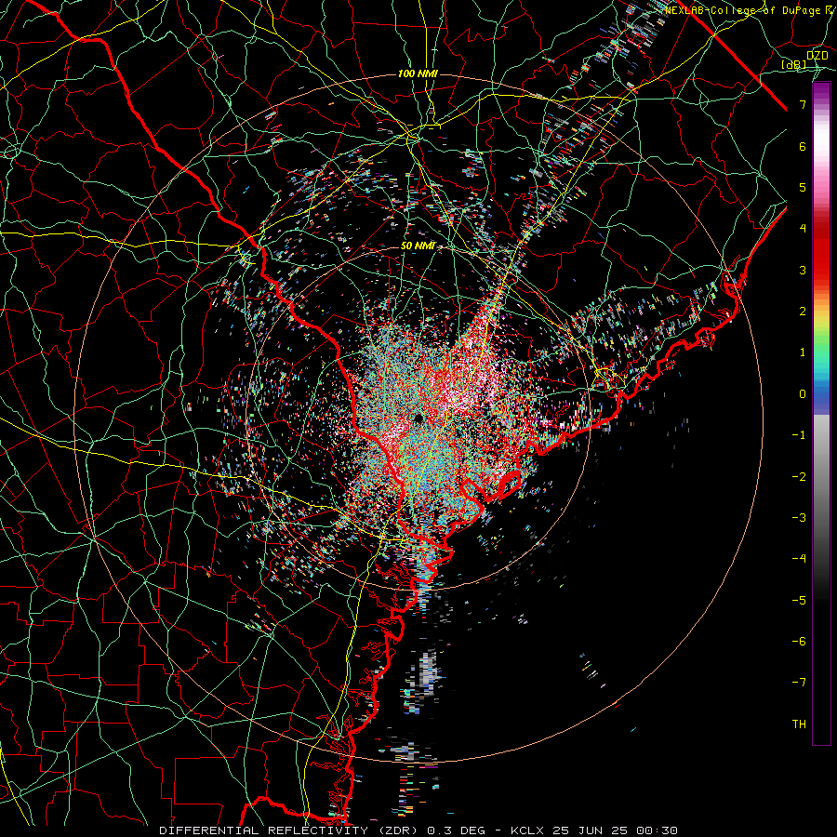Click the "6" value on the scale
This screenshot has height=837, width=837.
[x=803, y=146]
